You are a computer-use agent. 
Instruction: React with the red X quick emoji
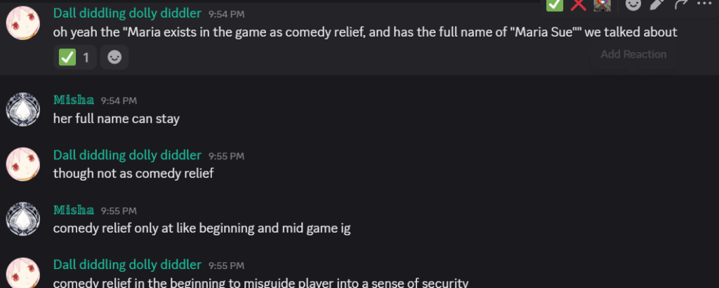[578, 4]
